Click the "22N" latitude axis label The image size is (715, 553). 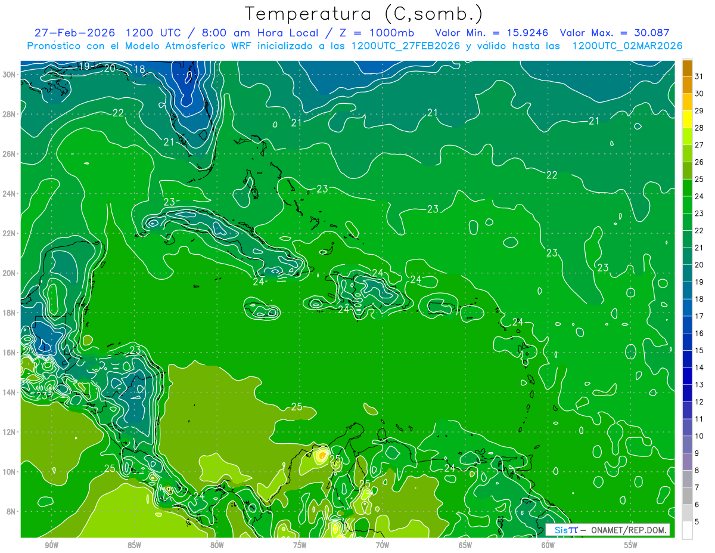click(10, 233)
